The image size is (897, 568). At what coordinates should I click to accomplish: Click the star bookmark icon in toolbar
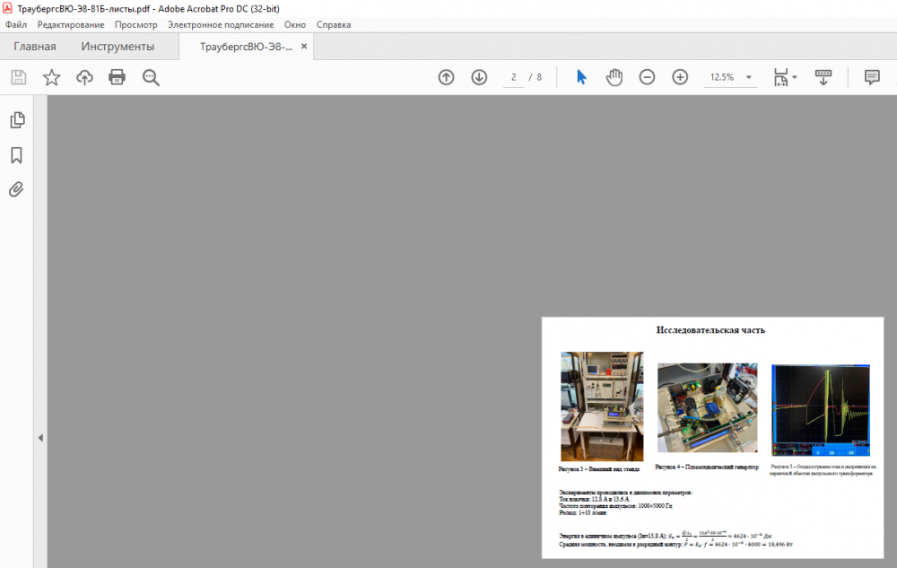[x=52, y=77]
